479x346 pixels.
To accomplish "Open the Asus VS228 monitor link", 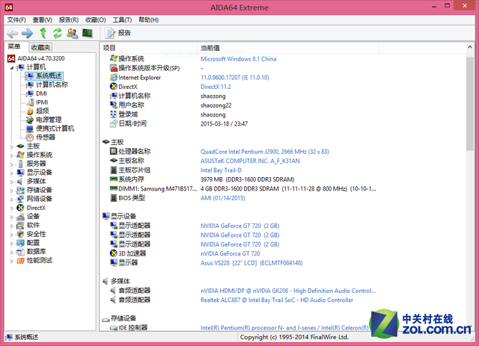I will 251,263.
